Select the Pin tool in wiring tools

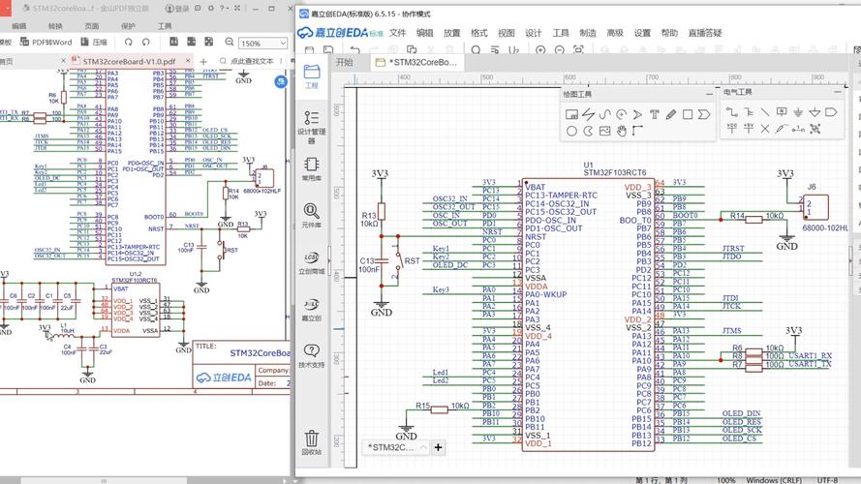pos(798,129)
